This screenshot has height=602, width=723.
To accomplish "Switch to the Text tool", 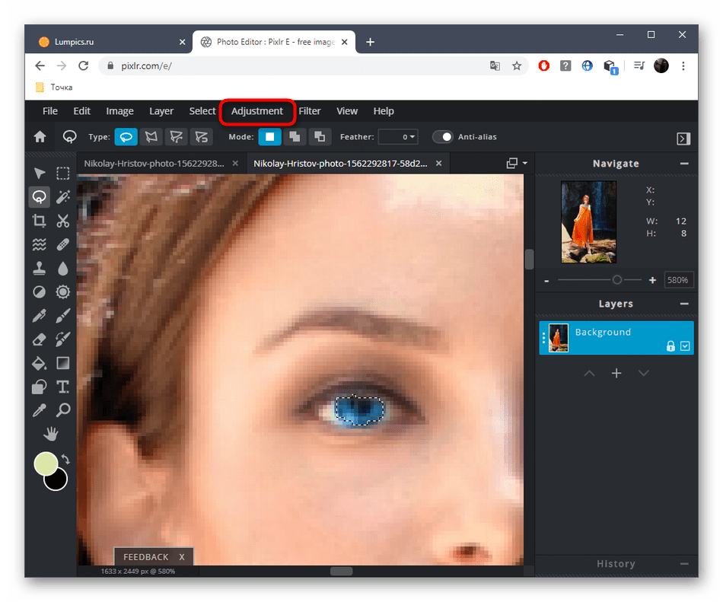I will tap(63, 387).
